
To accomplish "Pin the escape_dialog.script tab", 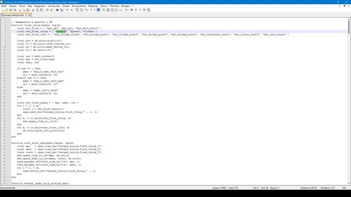I will coord(26,15).
